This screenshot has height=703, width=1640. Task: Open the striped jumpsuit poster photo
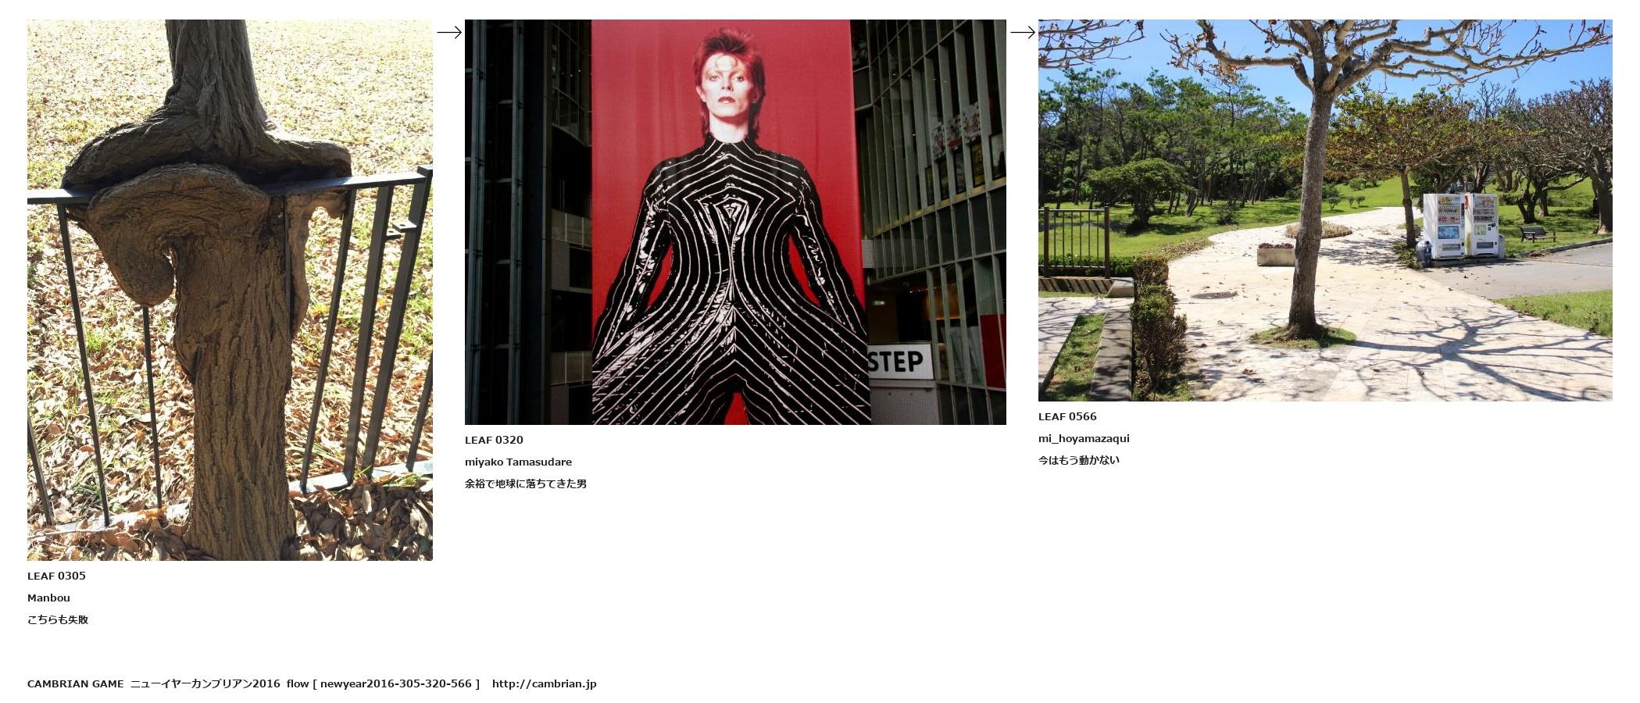pos(735,222)
